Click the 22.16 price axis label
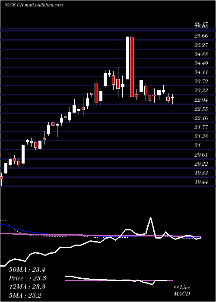Screen dimensions: 216x302 click(201, 118)
